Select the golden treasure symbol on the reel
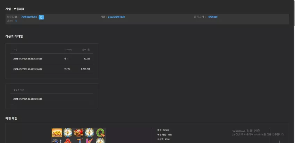This screenshot has width=295, height=143. pyautogui.click(x=57, y=133)
